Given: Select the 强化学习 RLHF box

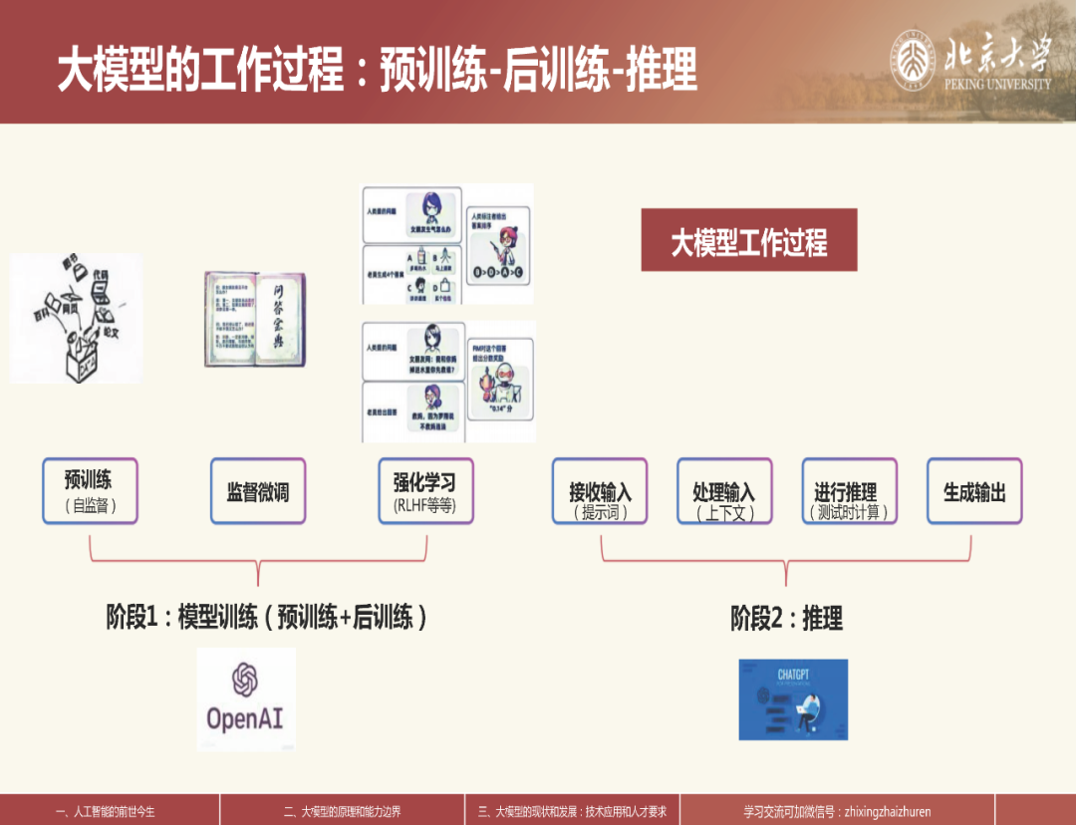Looking at the screenshot, I should pyautogui.click(x=425, y=491).
